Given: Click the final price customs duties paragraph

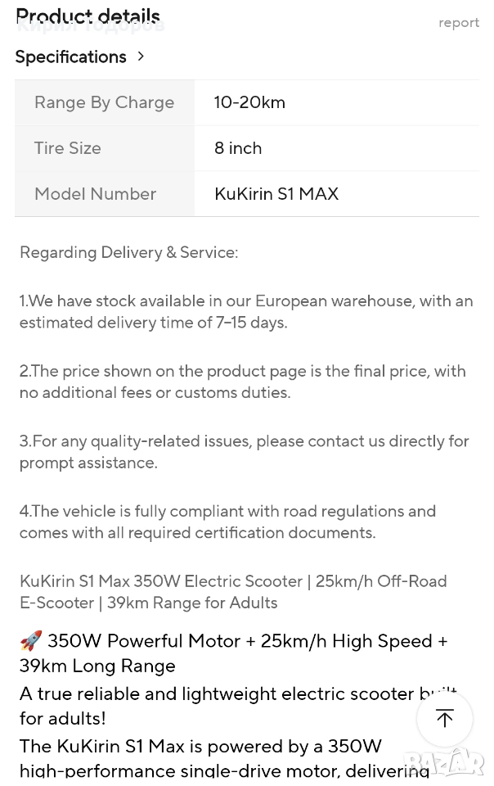Looking at the screenshot, I should (x=243, y=382).
